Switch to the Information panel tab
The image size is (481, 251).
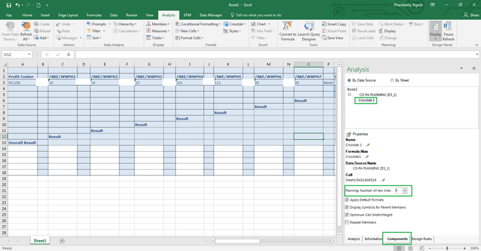[373, 239]
